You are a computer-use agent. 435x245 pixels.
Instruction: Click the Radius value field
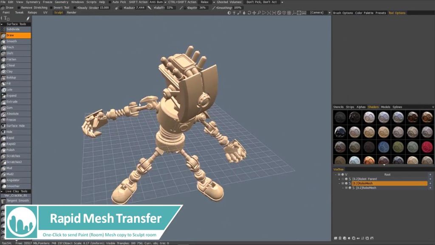pos(140,8)
